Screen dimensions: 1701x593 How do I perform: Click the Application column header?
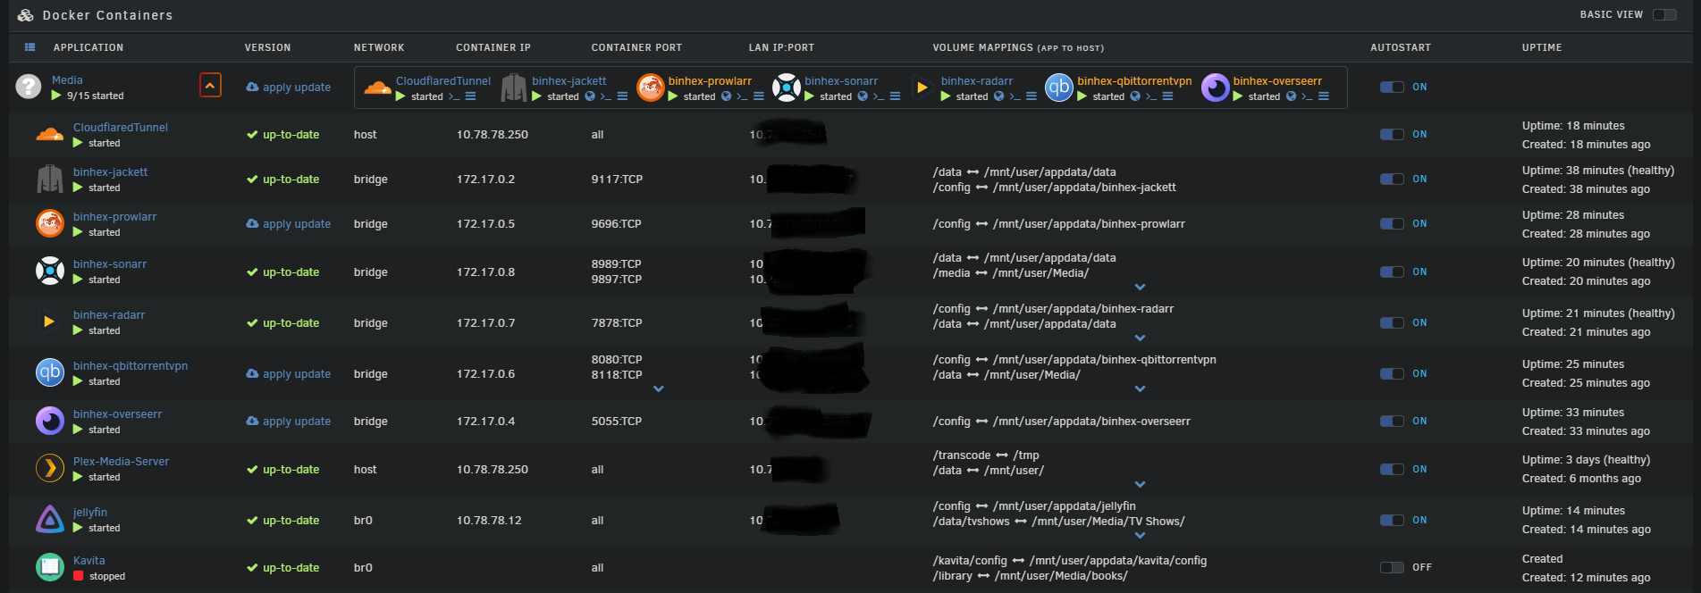pos(88,47)
